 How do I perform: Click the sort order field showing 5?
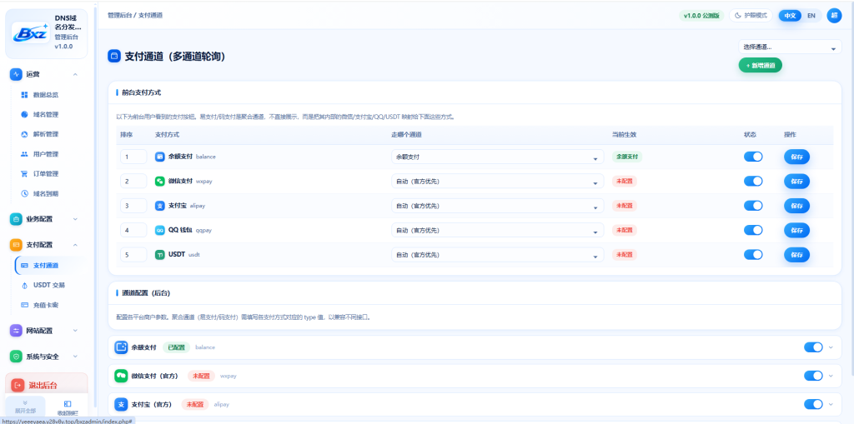[x=133, y=255]
